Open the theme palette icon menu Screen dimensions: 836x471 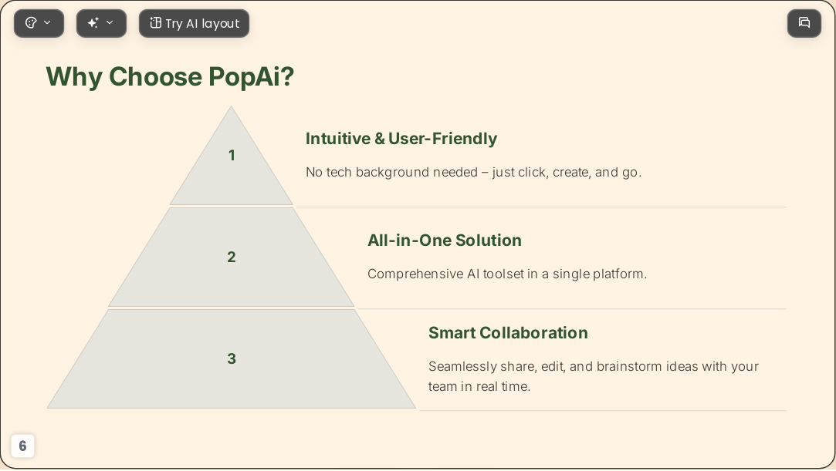click(31, 23)
